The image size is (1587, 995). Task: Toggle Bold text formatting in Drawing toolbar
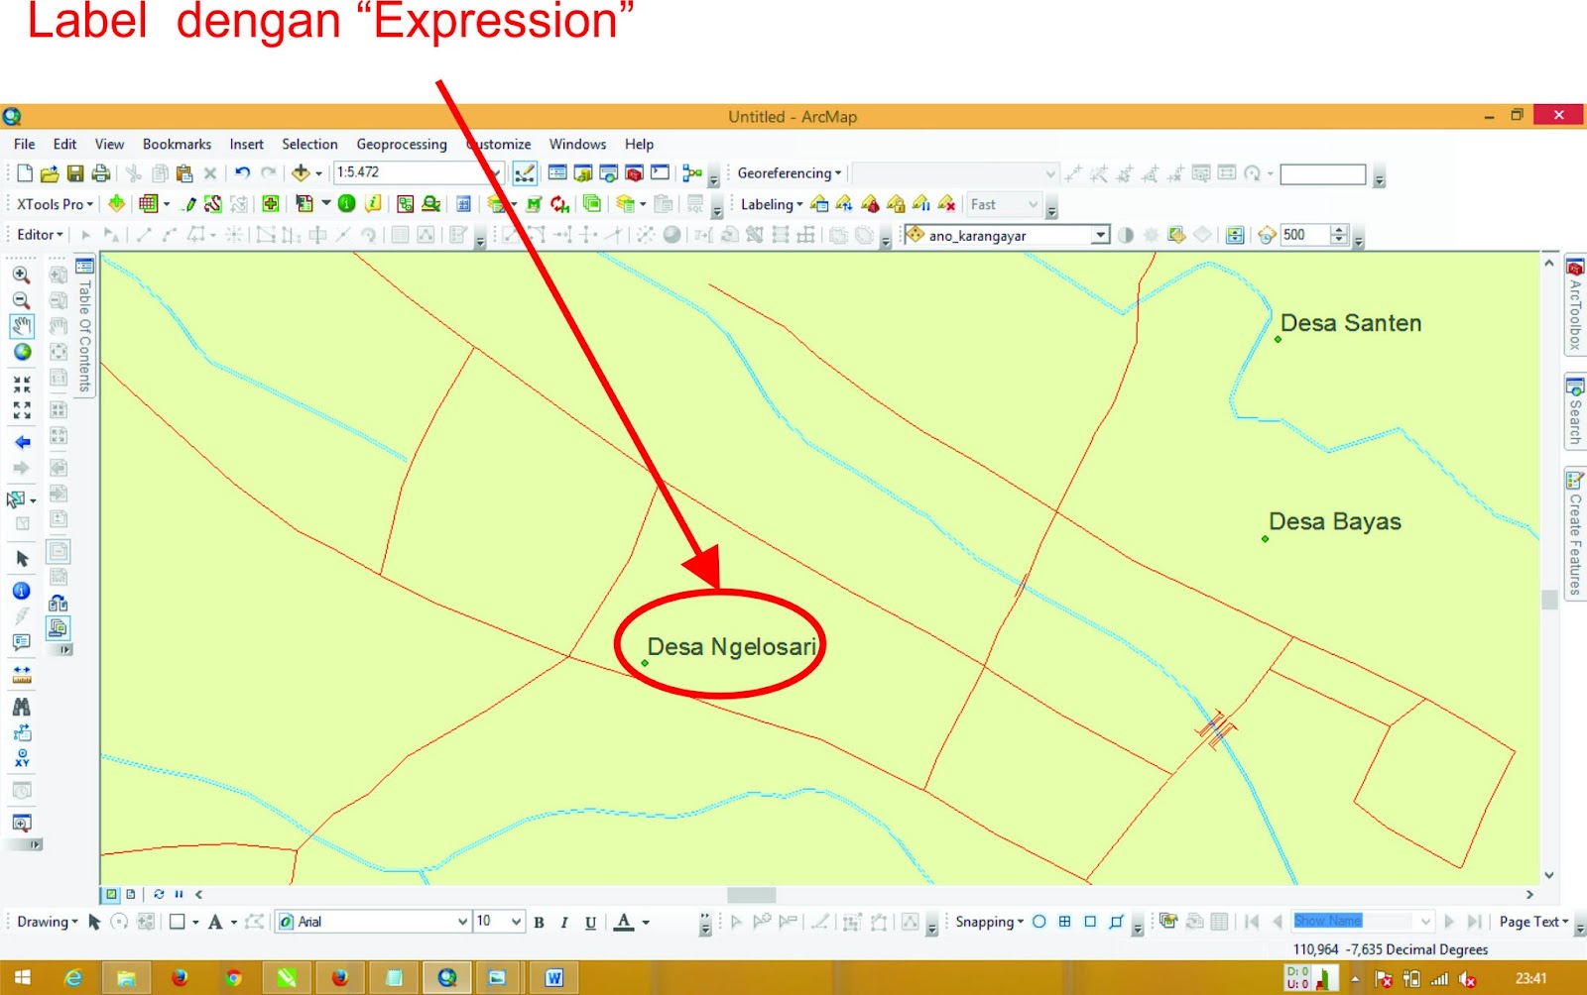[538, 922]
